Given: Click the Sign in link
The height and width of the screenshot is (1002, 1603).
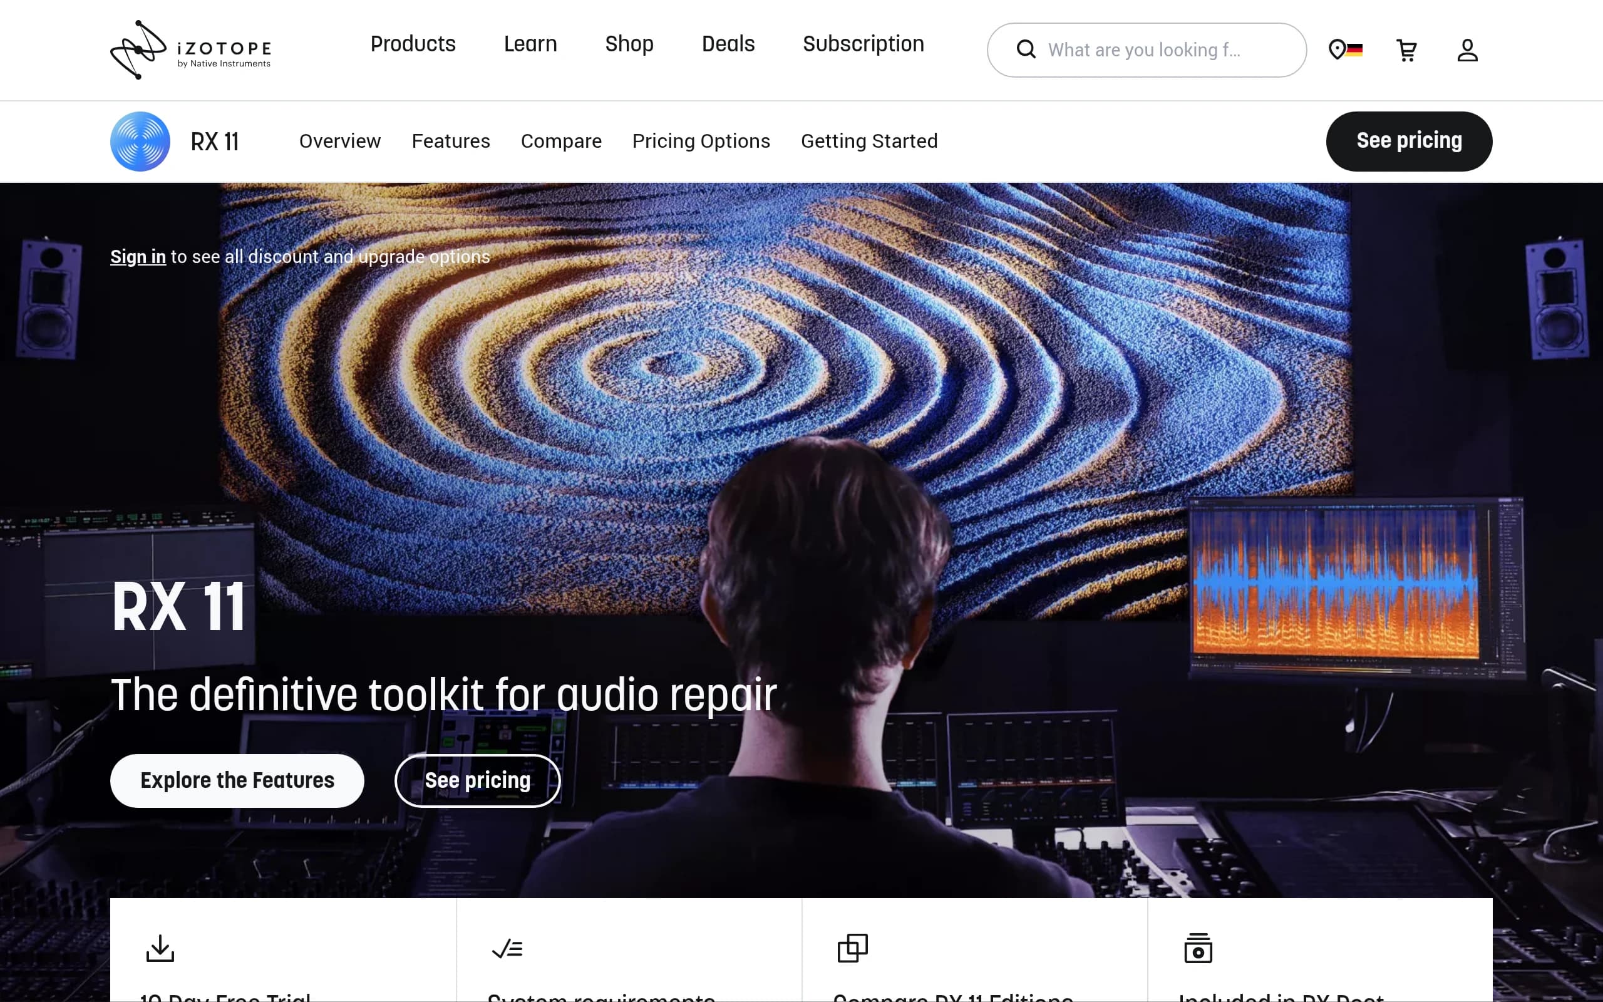Looking at the screenshot, I should 138,257.
